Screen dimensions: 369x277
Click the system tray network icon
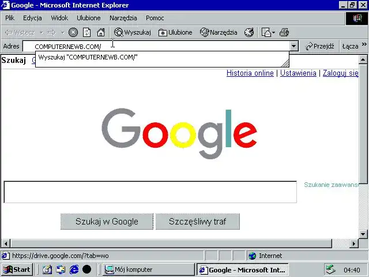(x=330, y=269)
